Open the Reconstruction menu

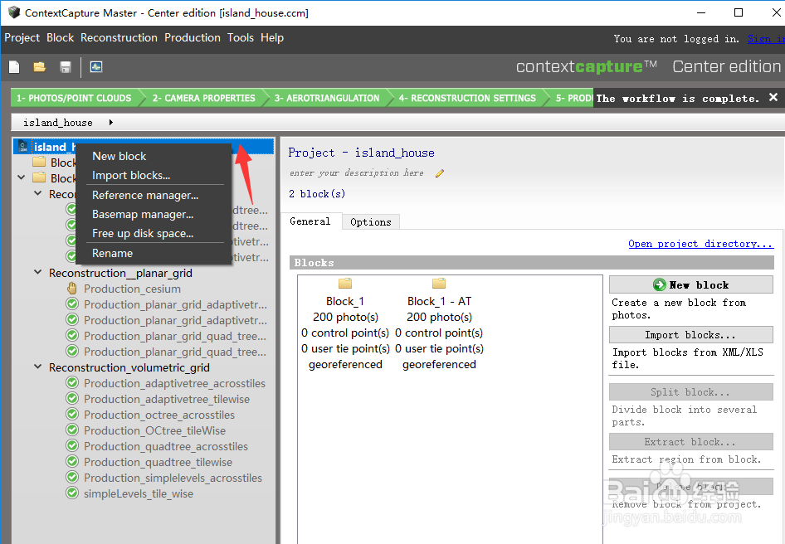[x=119, y=37]
